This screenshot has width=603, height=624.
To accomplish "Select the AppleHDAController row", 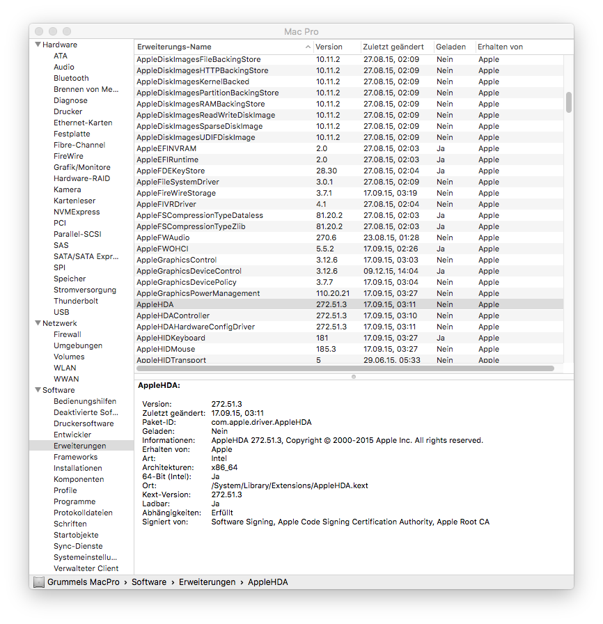I will [x=349, y=315].
